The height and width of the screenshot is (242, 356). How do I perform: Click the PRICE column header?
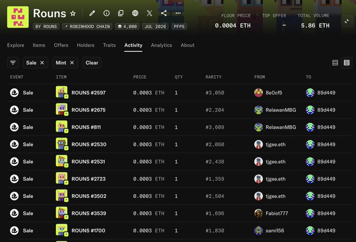(x=140, y=77)
